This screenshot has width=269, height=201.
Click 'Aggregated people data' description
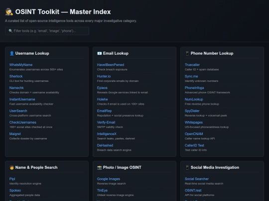24,195
